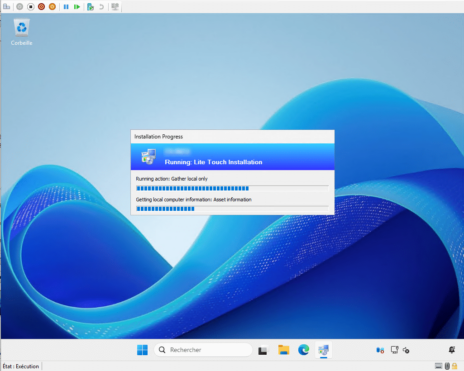Click the orange Save state icon
This screenshot has width=464, height=371.
[x=52, y=7]
